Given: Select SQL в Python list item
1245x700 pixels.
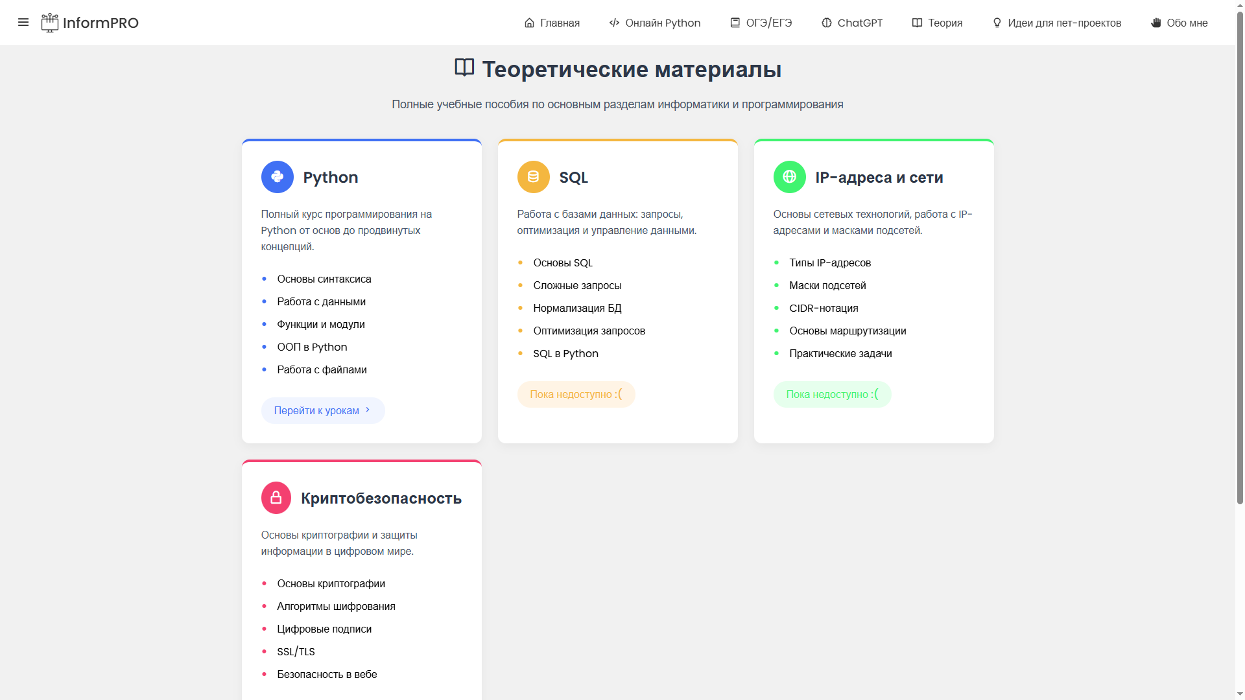Looking at the screenshot, I should 566,353.
